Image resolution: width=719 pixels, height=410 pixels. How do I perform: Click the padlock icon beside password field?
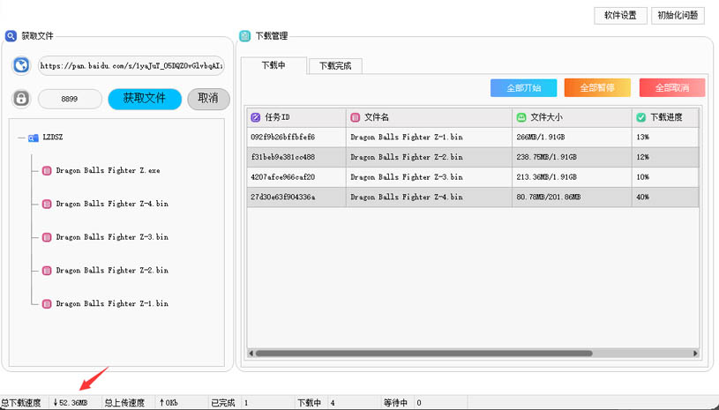(x=21, y=99)
